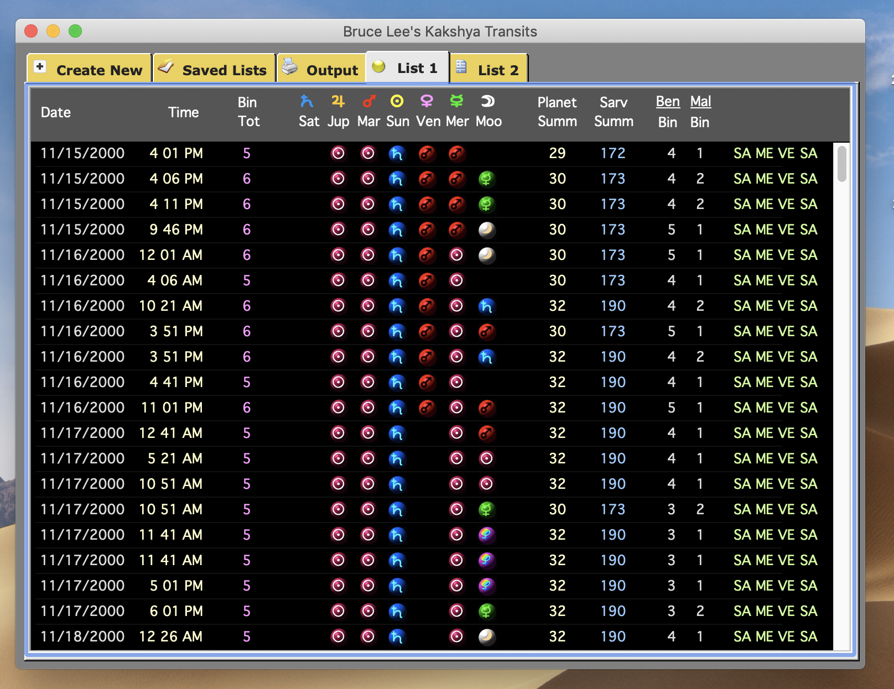The height and width of the screenshot is (689, 894).
Task: Open the Output tab
Action: coord(321,70)
